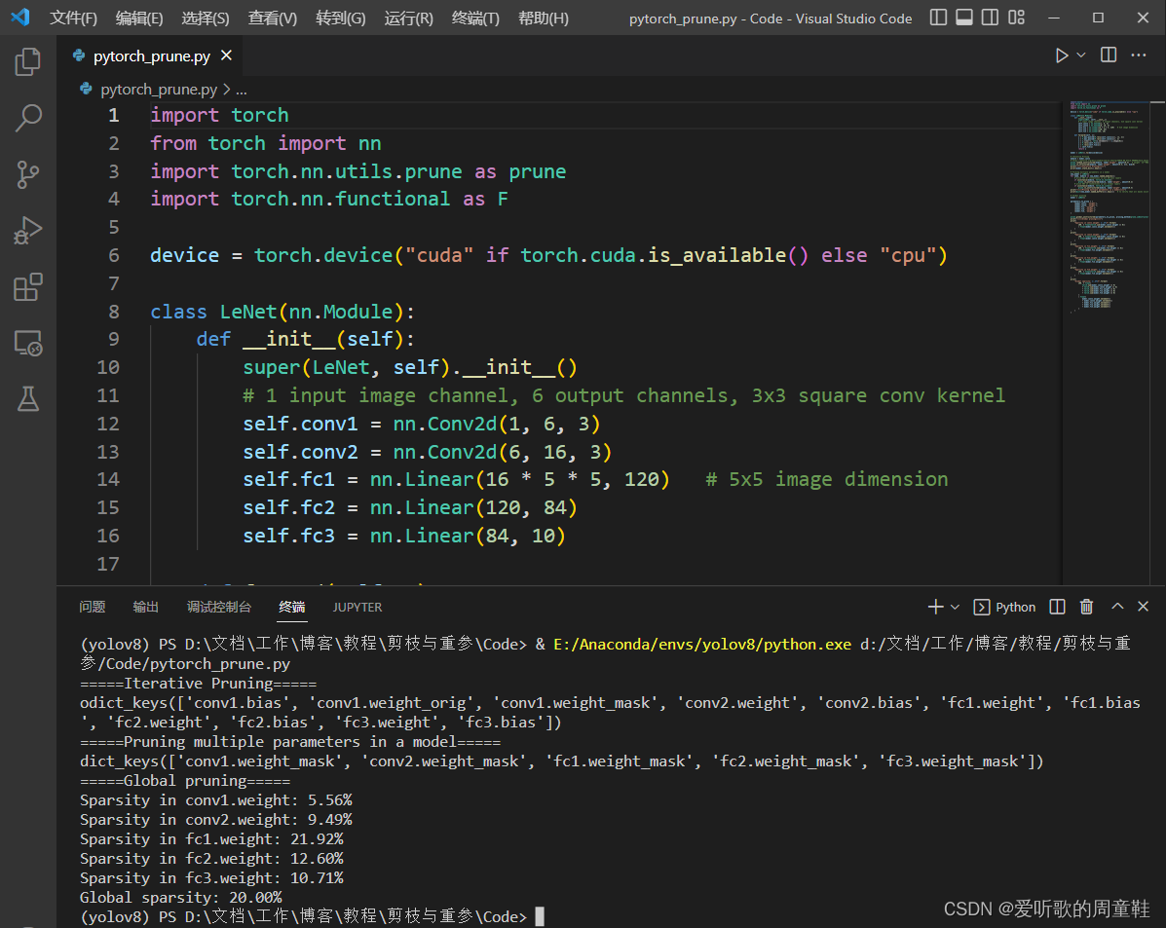Click '=====Iterative Pruning=====' terminal line

[x=198, y=684]
